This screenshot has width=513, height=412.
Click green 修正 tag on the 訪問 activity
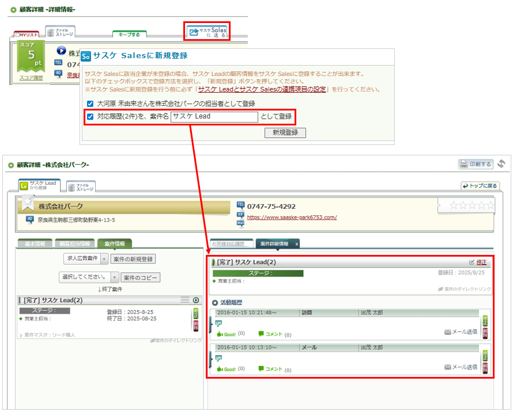pos(485,321)
